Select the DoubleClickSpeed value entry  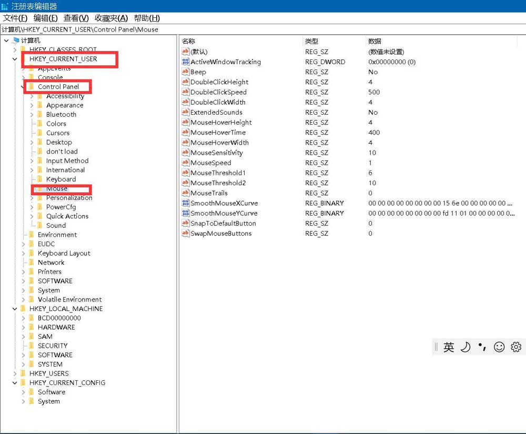coord(218,92)
